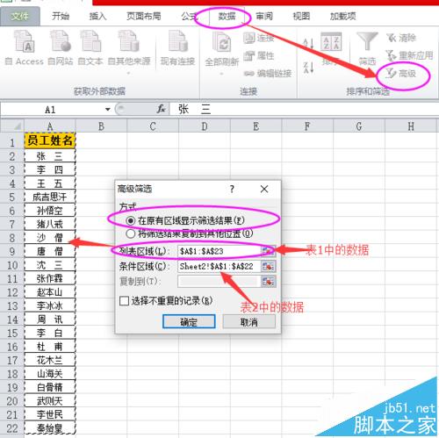This screenshot has width=439, height=438.
Task: Select 在原有区域显示筛选结果 radio option
Action: pyautogui.click(x=130, y=220)
